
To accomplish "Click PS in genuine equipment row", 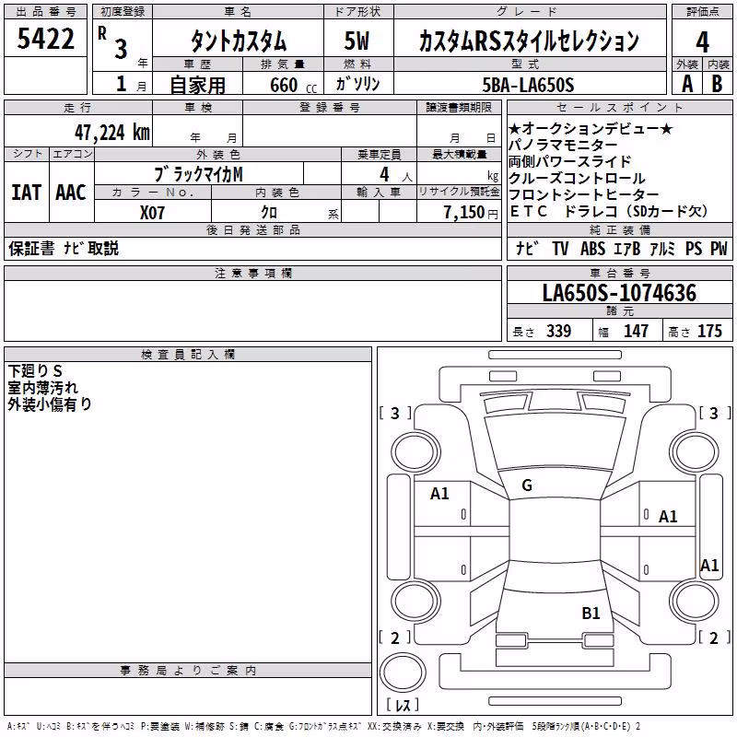I will (694, 248).
